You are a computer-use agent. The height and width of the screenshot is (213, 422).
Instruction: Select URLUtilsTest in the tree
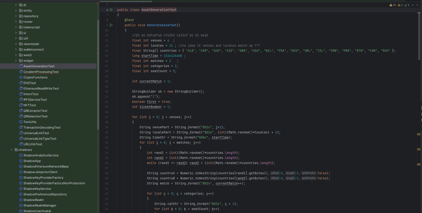[33, 144]
